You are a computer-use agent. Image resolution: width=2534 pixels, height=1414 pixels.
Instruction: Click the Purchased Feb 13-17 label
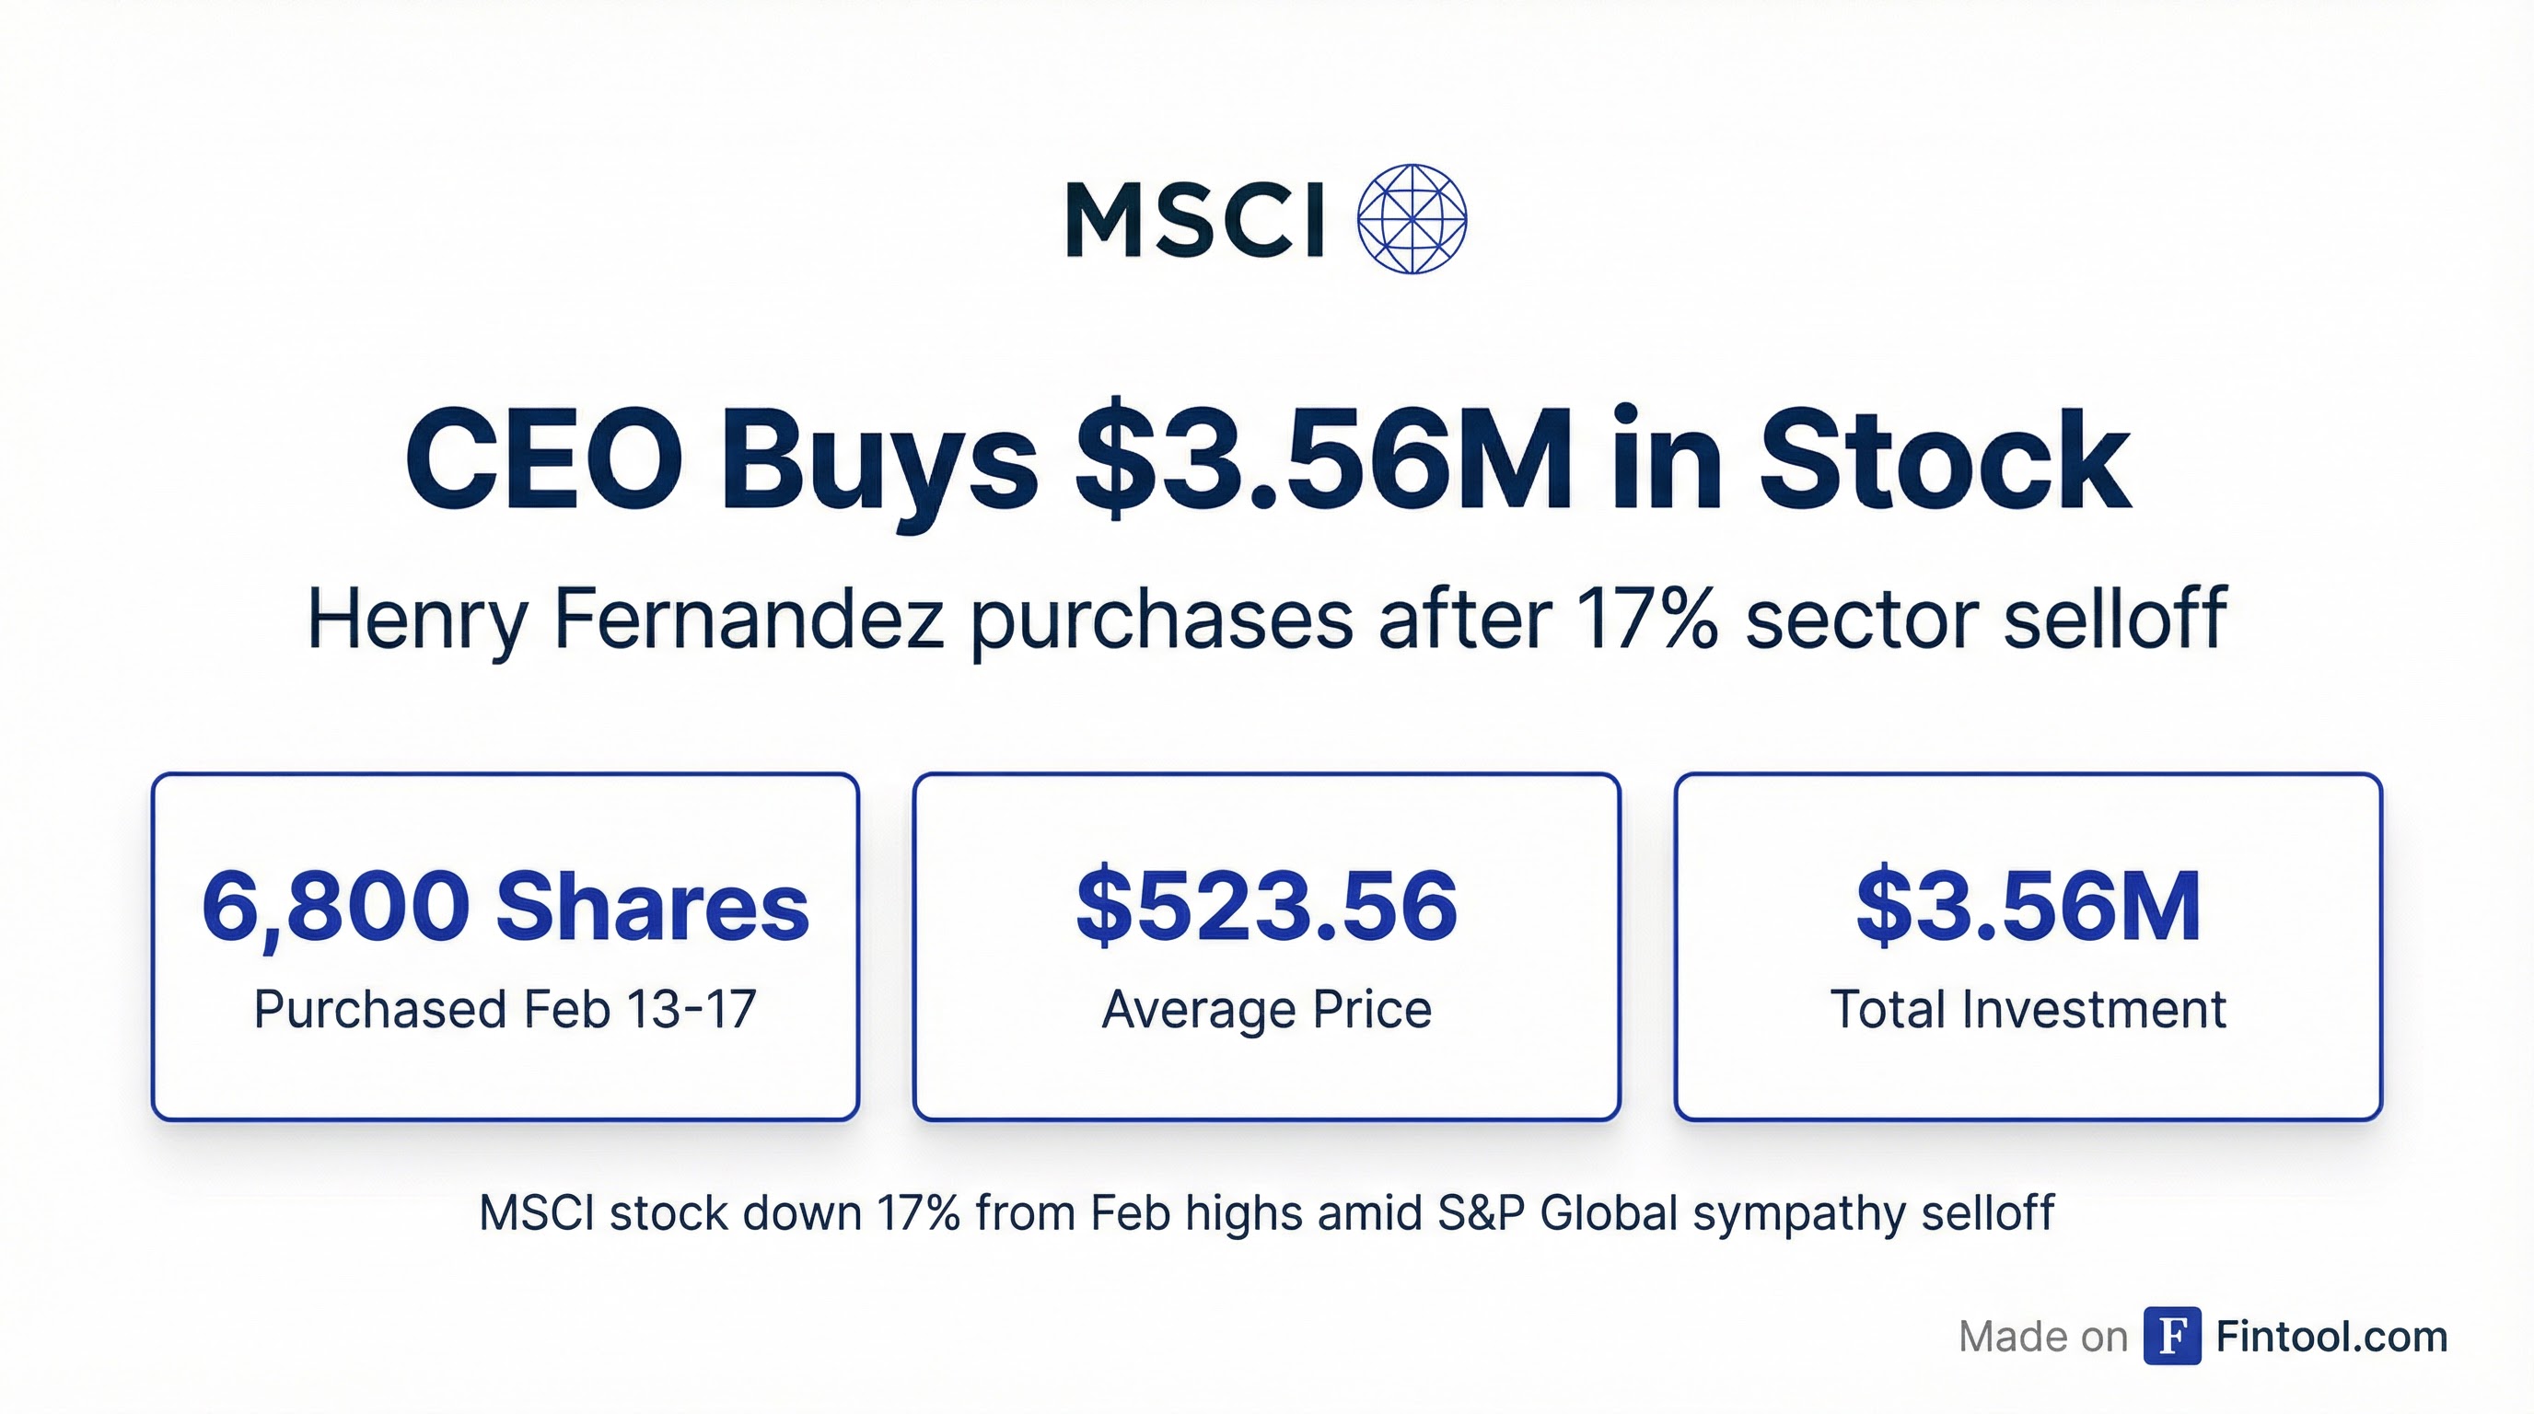[505, 1010]
